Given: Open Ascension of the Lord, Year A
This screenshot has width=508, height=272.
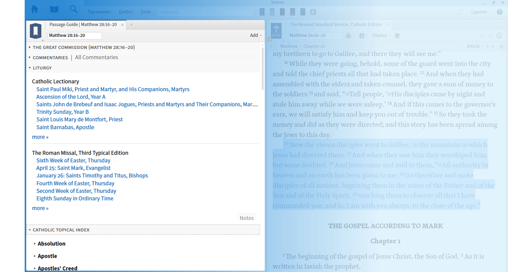Looking at the screenshot, I should click(x=71, y=97).
